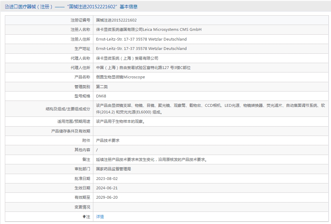Screen dimensions: 331x224
Task: Click the 批准日期 label
Action: [x=82, y=179]
